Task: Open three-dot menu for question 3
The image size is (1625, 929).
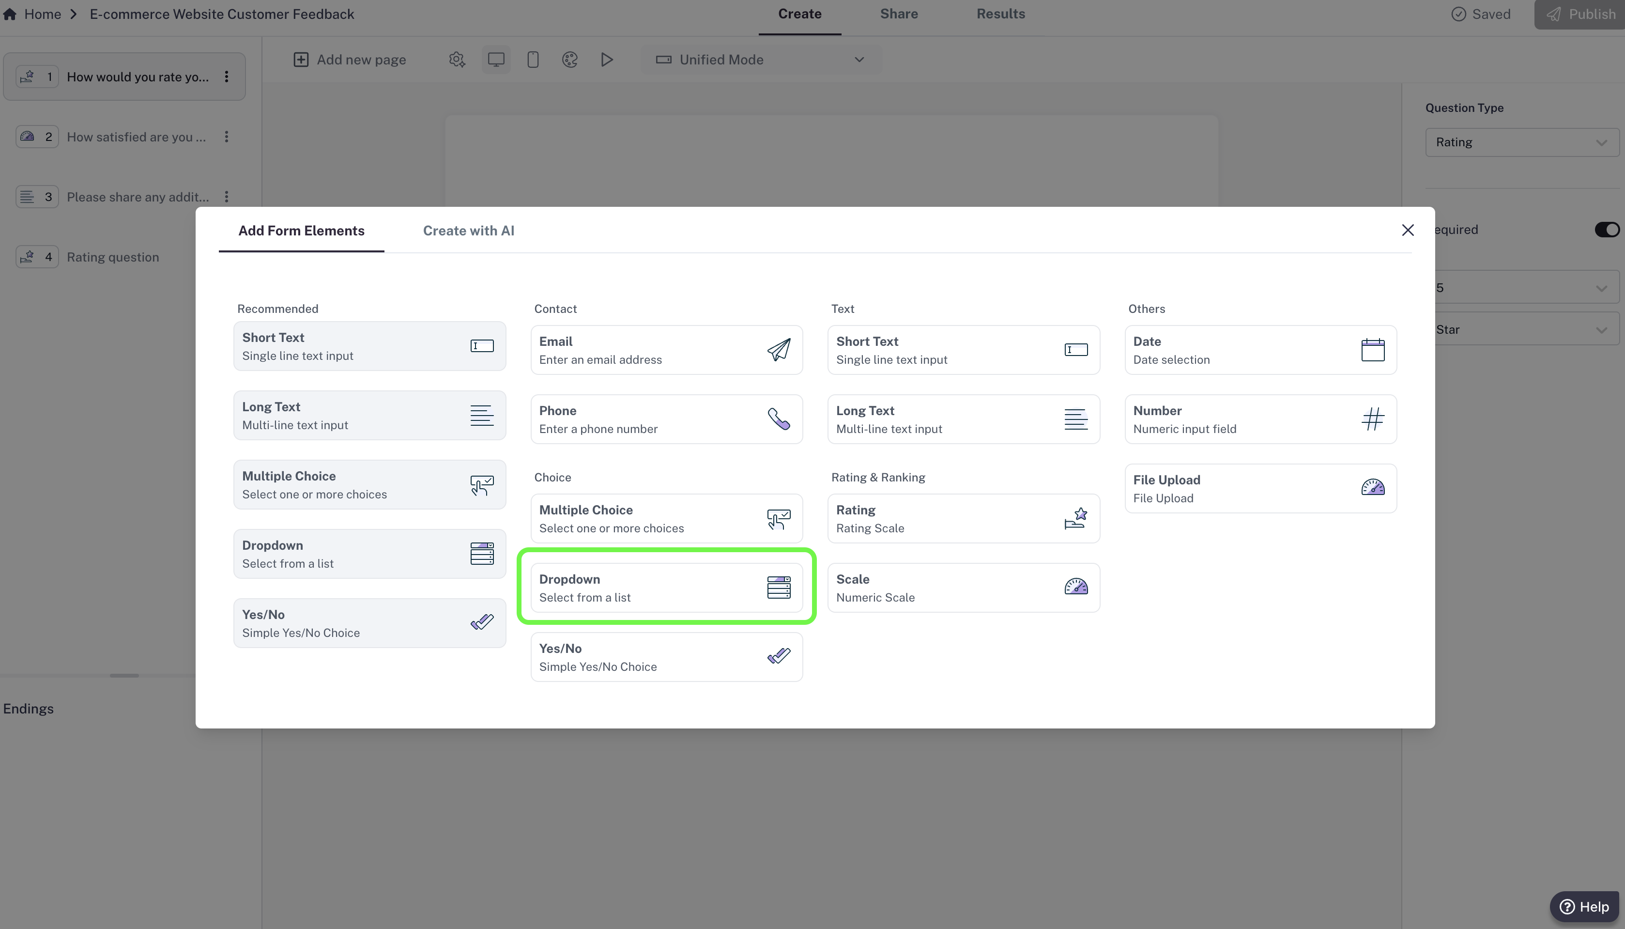Action: pyautogui.click(x=227, y=197)
